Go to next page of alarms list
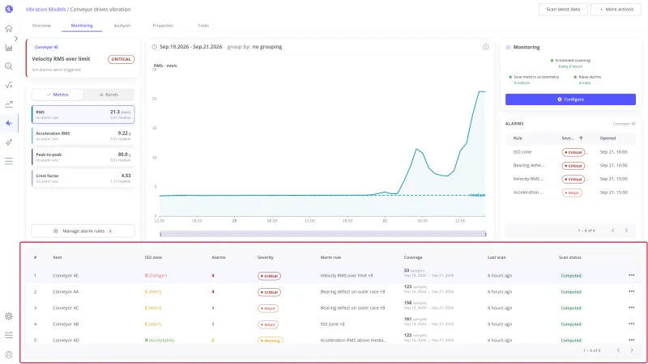 pyautogui.click(x=626, y=231)
